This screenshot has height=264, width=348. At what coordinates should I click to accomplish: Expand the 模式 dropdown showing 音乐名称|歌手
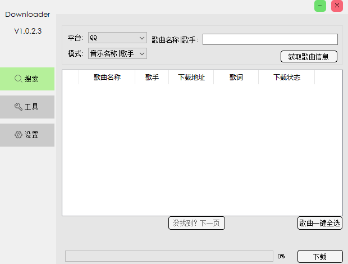pos(117,53)
